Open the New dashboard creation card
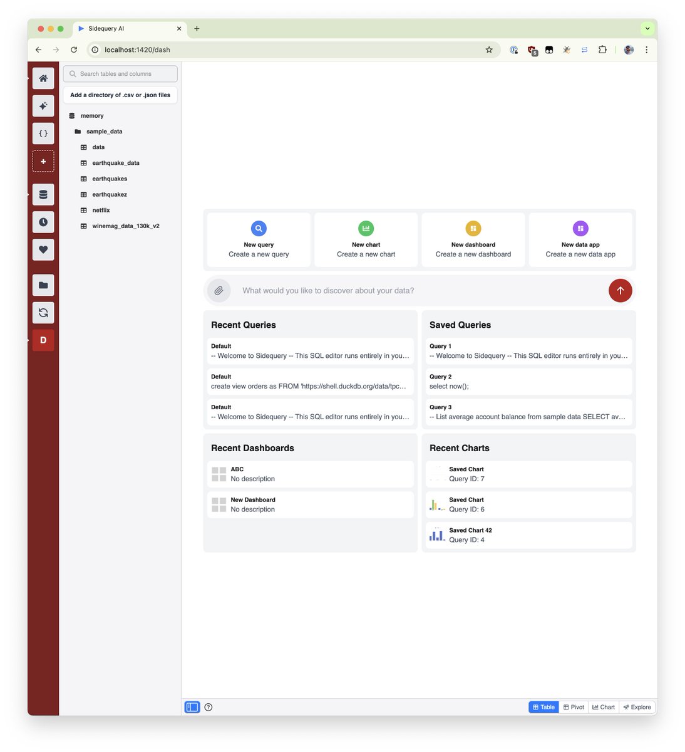This screenshot has width=685, height=752. tap(473, 239)
